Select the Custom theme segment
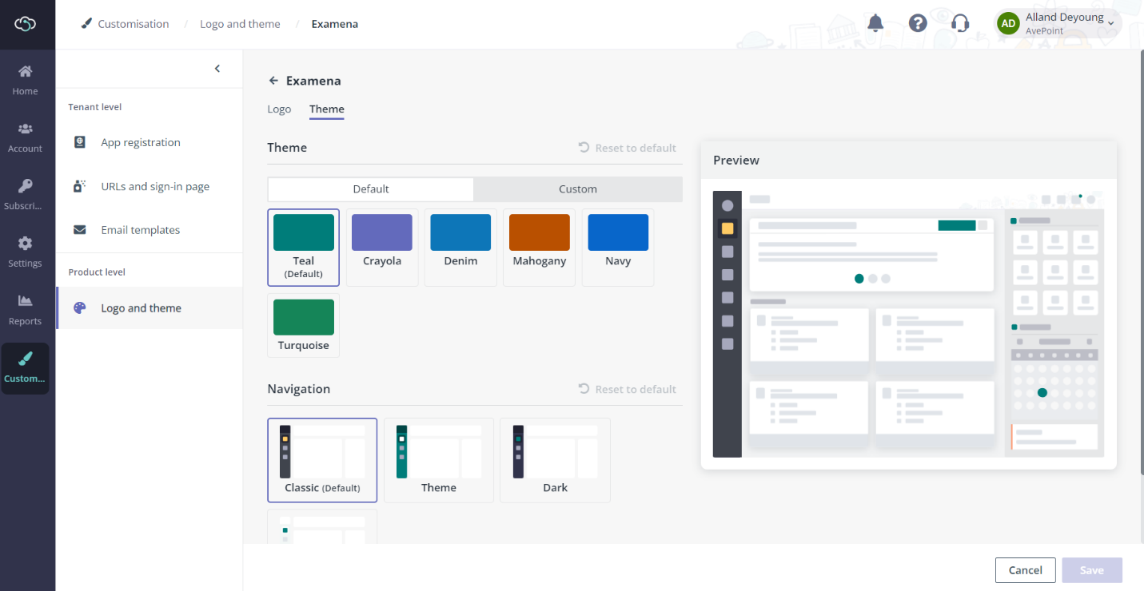The height and width of the screenshot is (591, 1144). (x=578, y=189)
